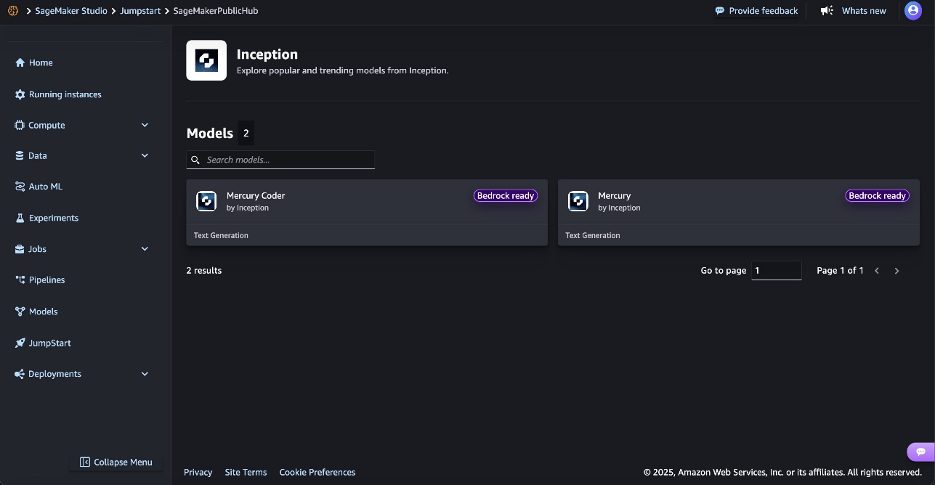
Task: Focus the Search models input field
Action: tap(280, 160)
